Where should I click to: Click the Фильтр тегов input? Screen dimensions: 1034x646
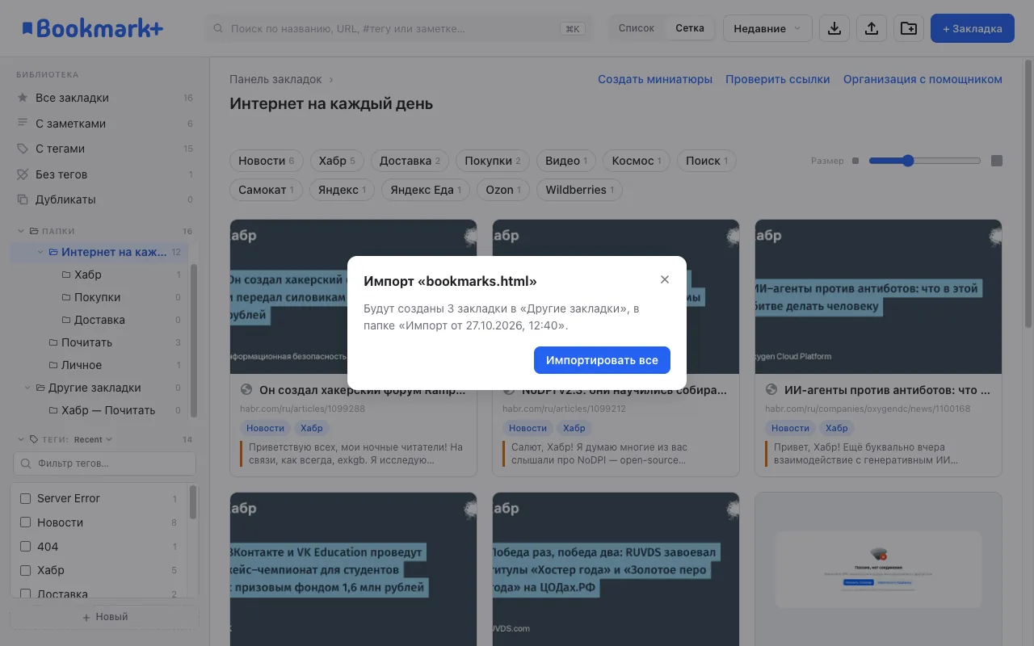(104, 464)
